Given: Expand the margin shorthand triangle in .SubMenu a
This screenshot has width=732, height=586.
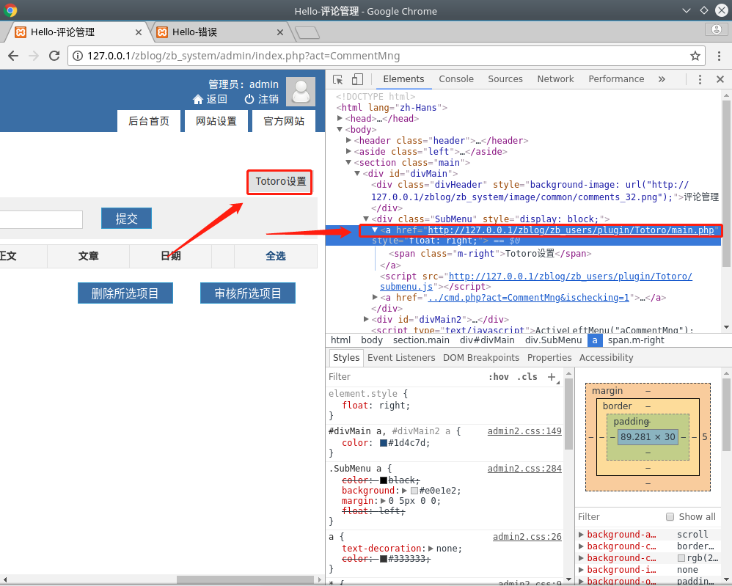Looking at the screenshot, I should click(x=384, y=500).
